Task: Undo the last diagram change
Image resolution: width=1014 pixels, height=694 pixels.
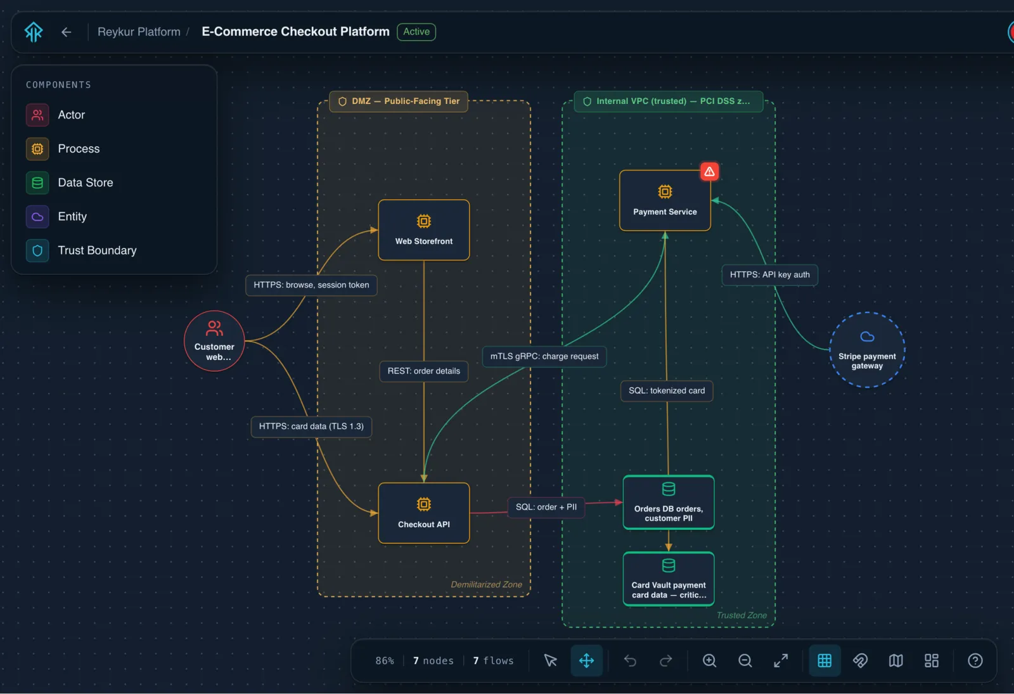Action: coord(630,660)
